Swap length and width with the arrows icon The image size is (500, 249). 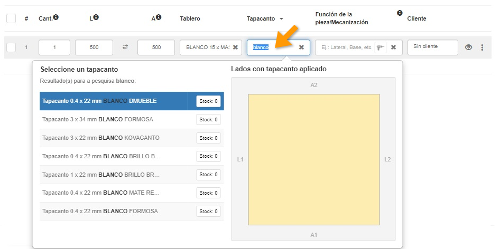pyautogui.click(x=125, y=47)
